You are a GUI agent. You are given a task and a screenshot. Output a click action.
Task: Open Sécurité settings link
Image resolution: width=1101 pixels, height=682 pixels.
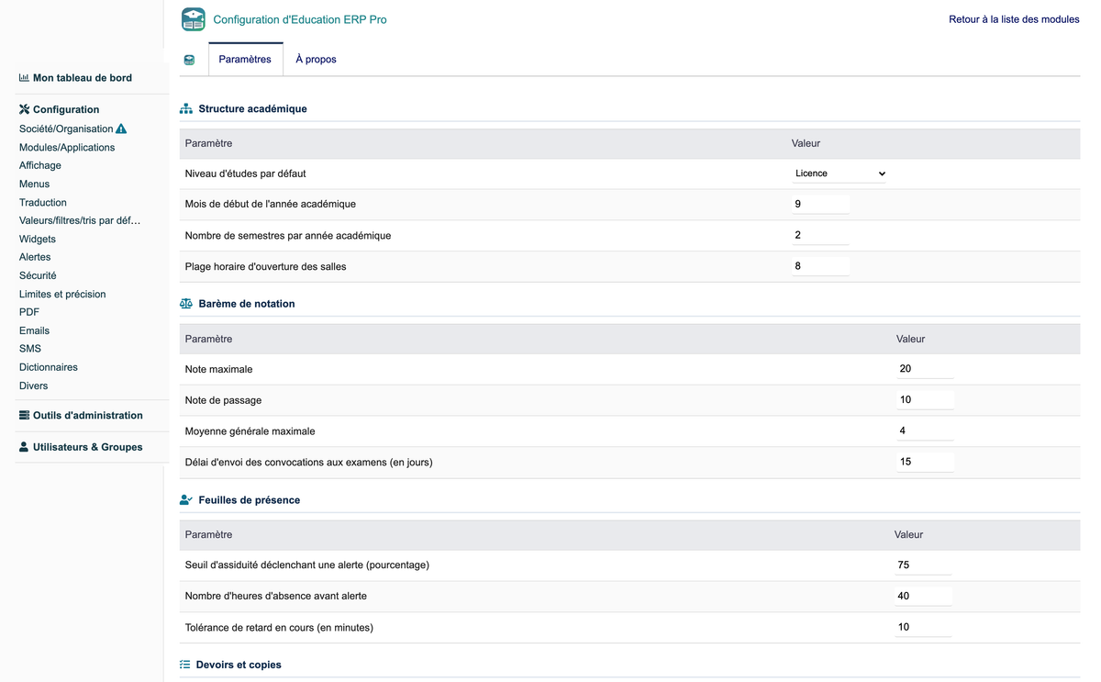38,275
